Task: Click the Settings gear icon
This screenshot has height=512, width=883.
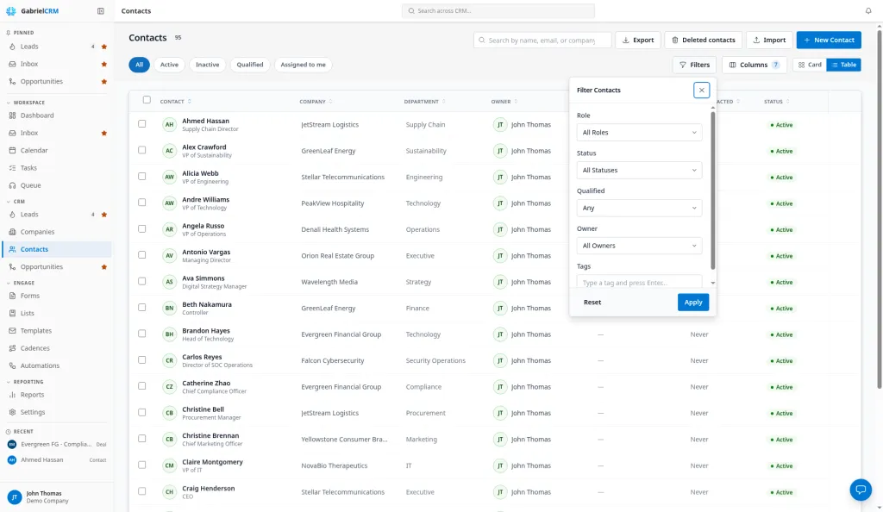Action: (12, 412)
